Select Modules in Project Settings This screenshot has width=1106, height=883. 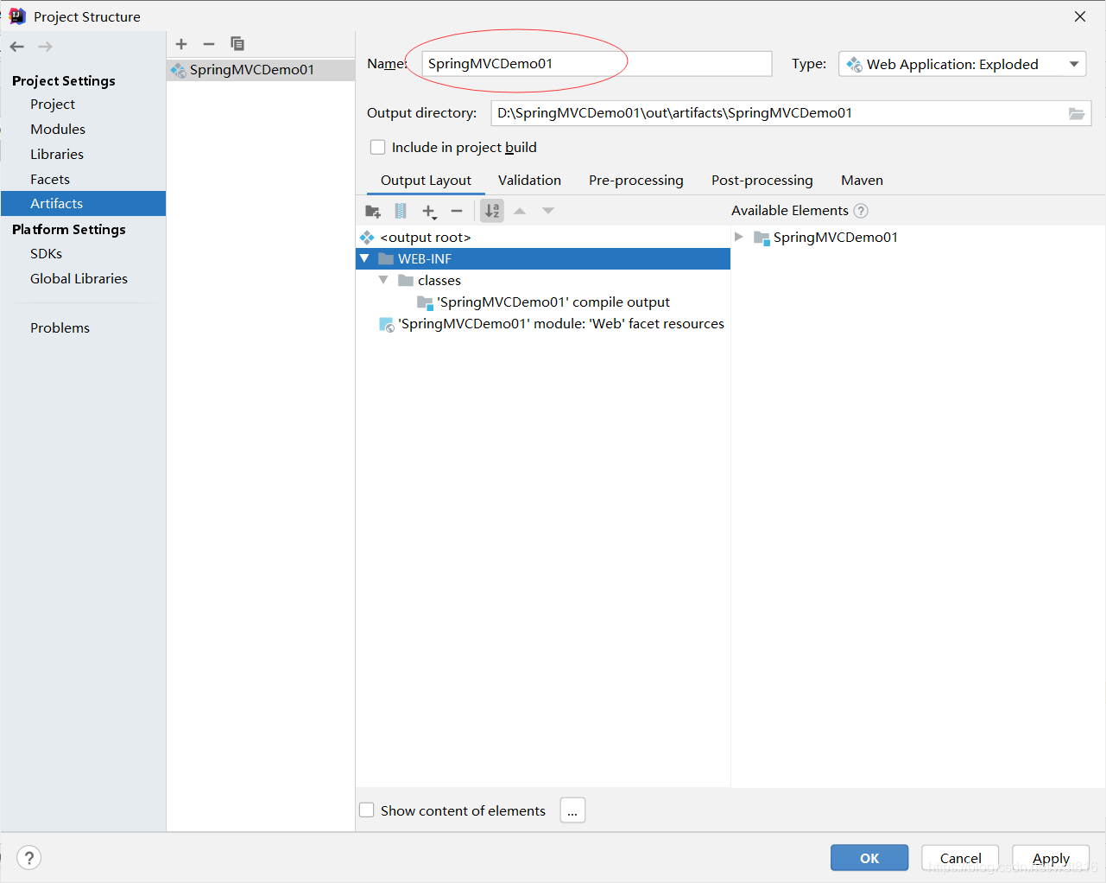(58, 129)
